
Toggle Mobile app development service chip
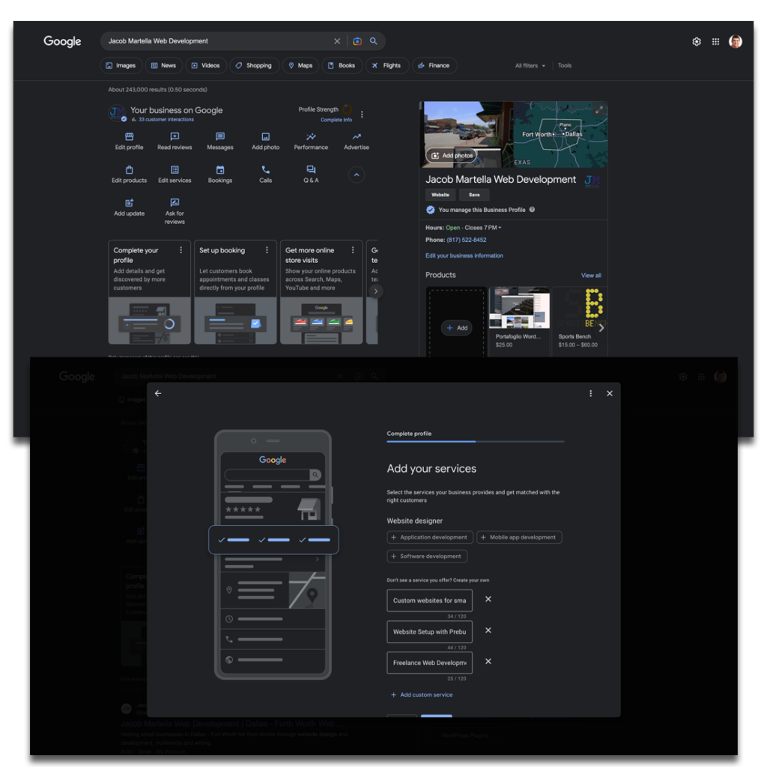tap(519, 537)
